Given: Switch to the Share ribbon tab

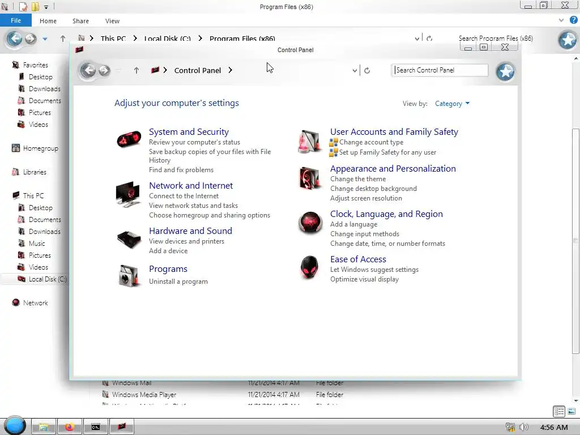Looking at the screenshot, I should tap(80, 21).
